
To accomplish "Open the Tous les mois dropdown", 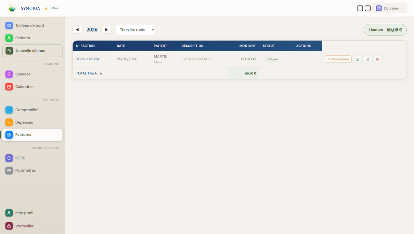I will (x=136, y=30).
